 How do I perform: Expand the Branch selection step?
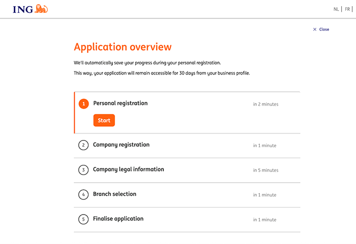[x=114, y=194]
